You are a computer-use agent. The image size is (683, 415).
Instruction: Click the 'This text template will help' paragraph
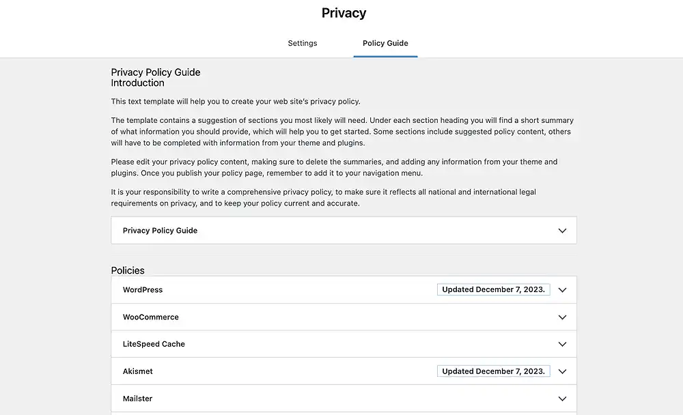236,102
